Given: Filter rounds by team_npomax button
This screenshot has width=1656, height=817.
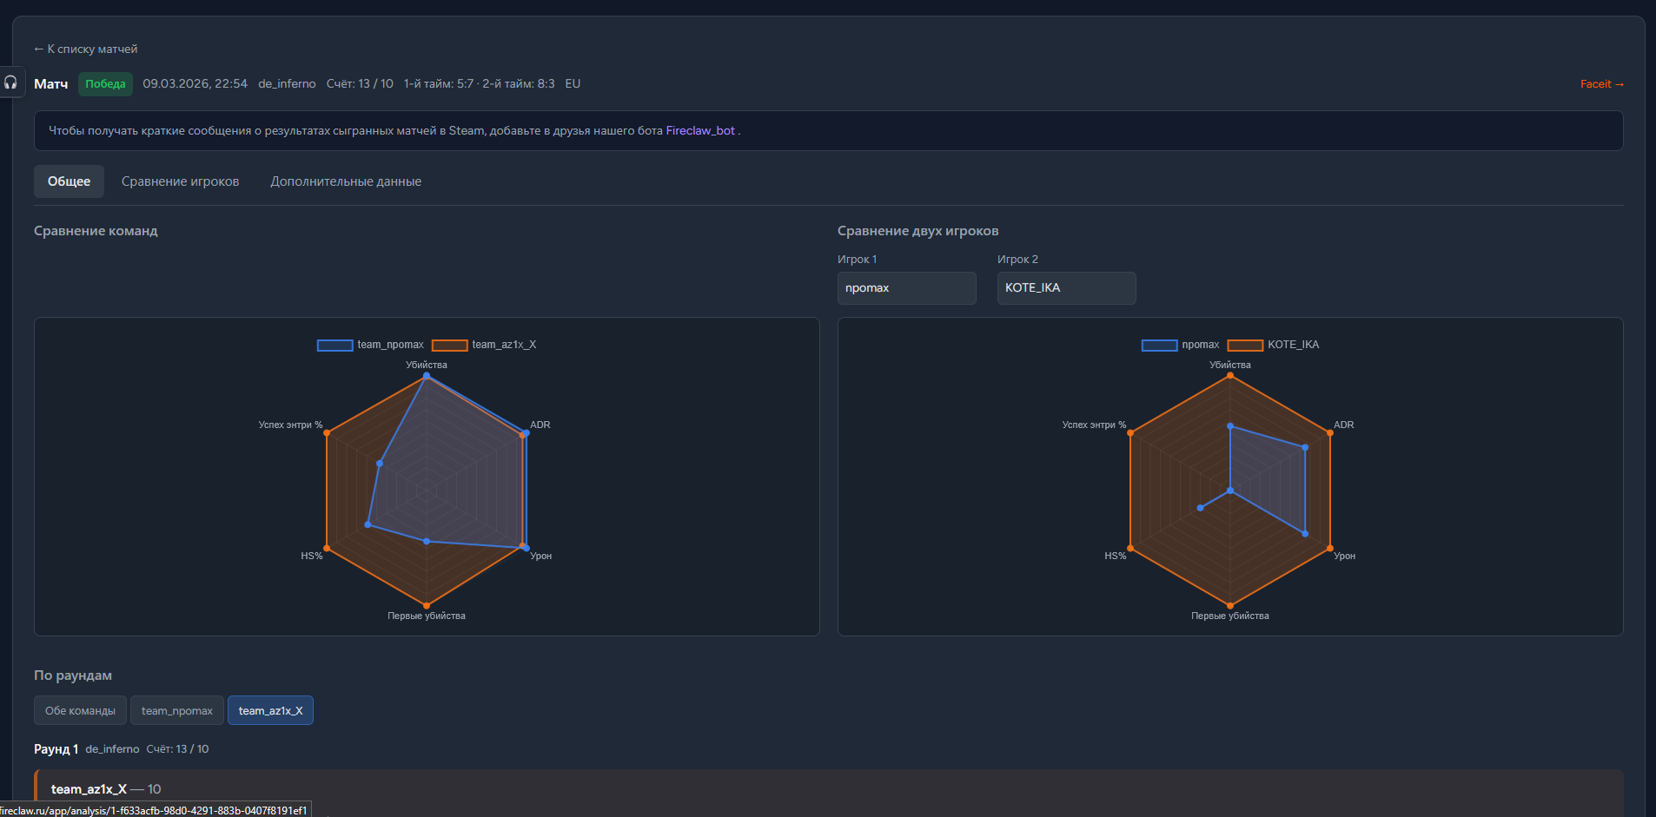Looking at the screenshot, I should pyautogui.click(x=176, y=710).
